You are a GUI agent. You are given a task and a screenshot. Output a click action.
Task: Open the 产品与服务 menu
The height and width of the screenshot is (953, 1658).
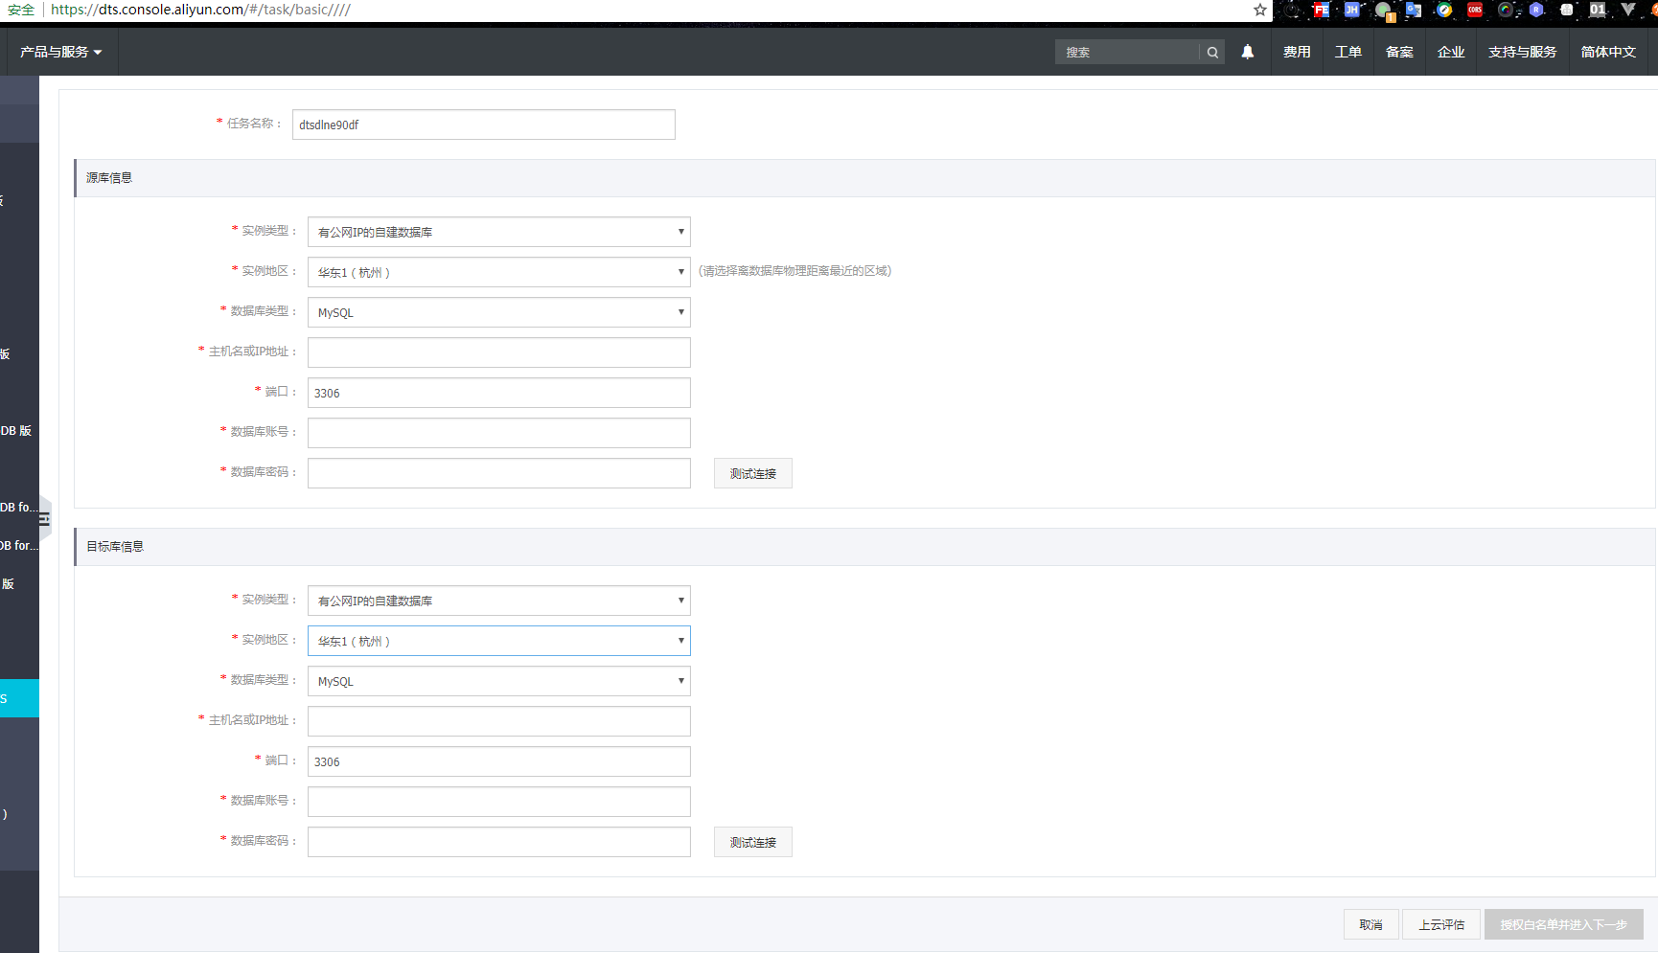click(60, 52)
